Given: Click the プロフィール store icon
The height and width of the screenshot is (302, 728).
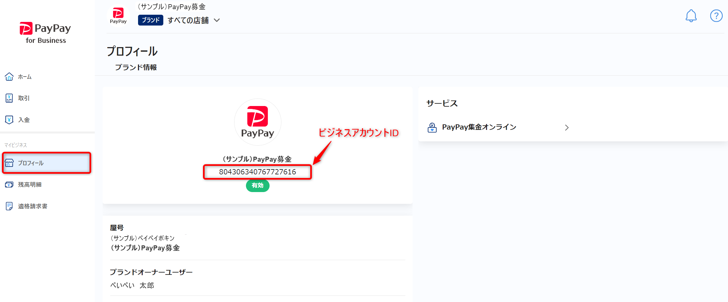Looking at the screenshot, I should pos(9,163).
